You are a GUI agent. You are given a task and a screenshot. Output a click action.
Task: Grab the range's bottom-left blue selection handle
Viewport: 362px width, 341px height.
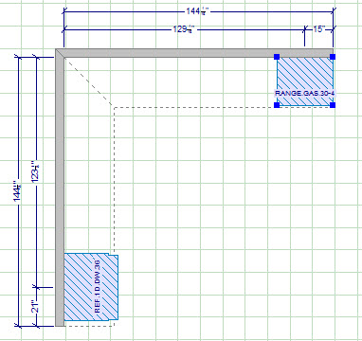click(277, 105)
